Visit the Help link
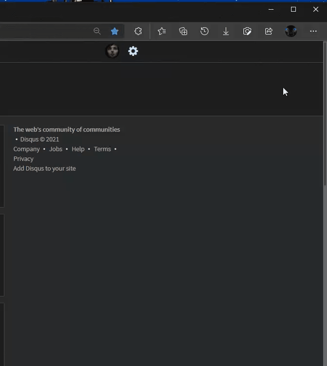Screen dimensions: 327x366 coord(78,149)
